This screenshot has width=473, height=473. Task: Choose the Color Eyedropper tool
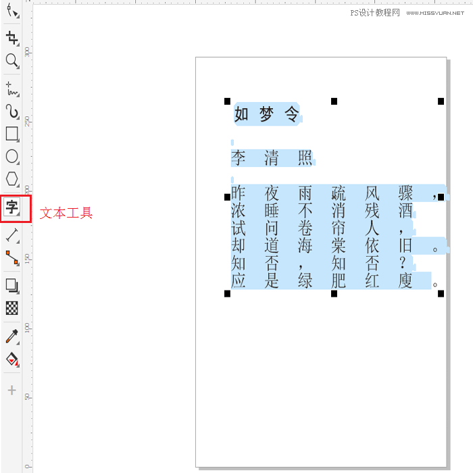[11, 336]
